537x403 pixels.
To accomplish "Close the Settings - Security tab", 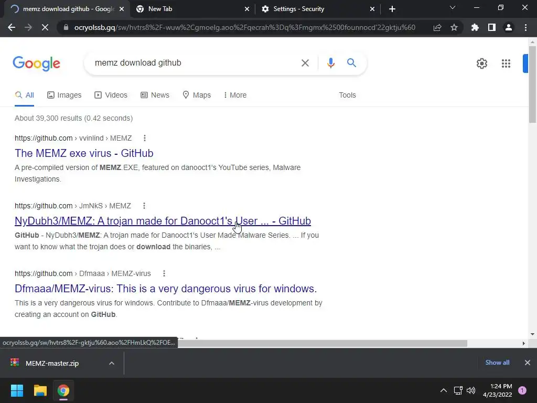I will (372, 9).
